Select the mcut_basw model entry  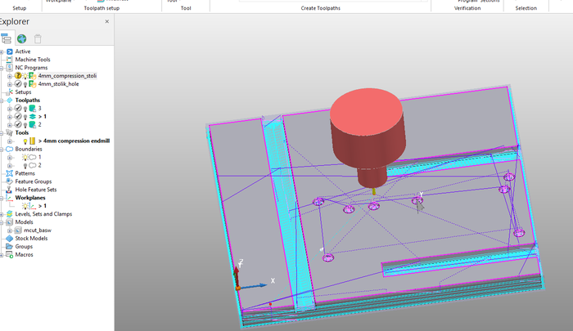tap(38, 230)
